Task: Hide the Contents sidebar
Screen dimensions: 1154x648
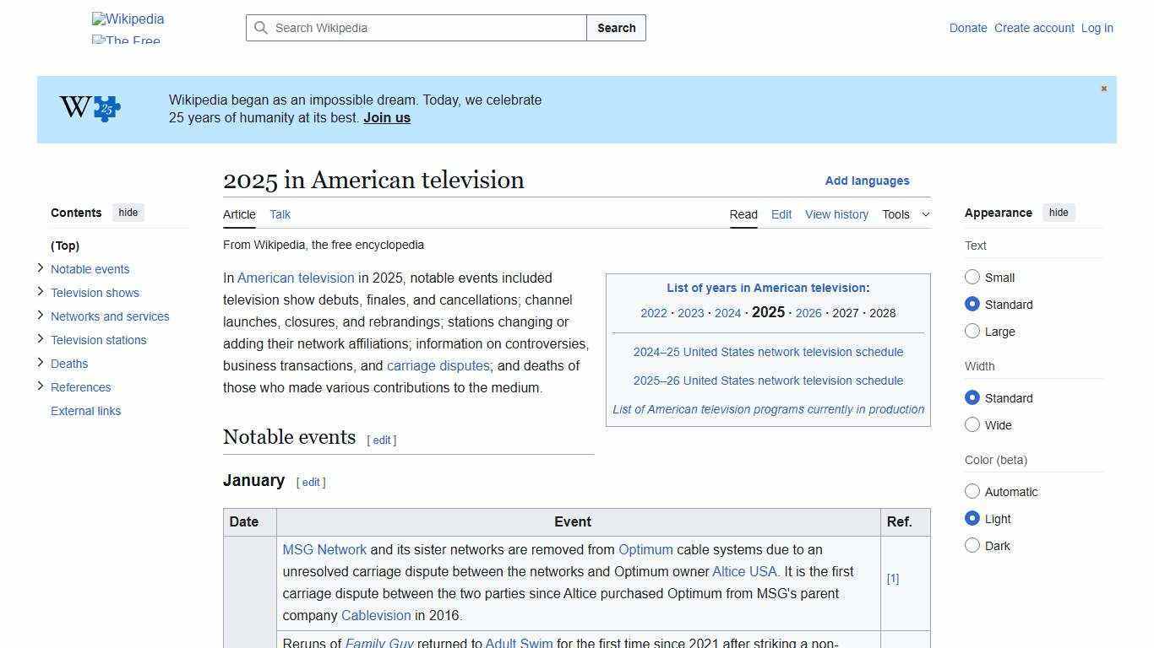Action: (128, 213)
